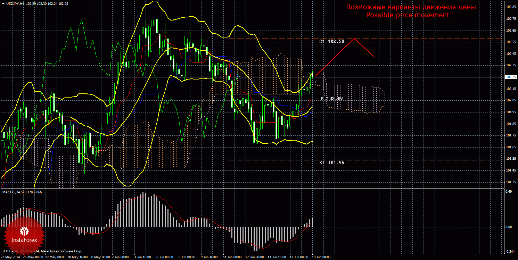
Task: Click the '26 May 00:00' time axis label
Action: tap(33, 258)
